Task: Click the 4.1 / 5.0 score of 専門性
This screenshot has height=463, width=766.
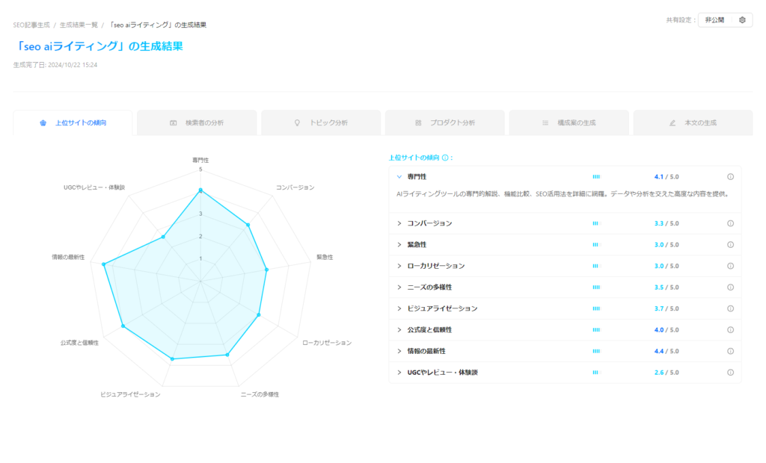Action: click(x=667, y=177)
